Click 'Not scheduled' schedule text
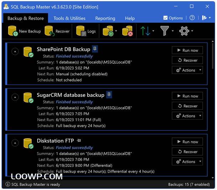This screenshot has width=217, height=190. (69, 80)
